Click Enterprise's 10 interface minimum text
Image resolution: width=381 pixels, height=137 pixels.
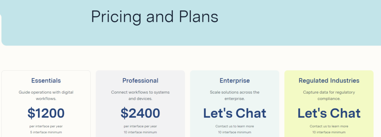[234, 132]
